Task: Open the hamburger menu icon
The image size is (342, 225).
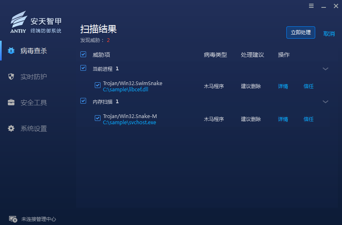Action: coord(311,6)
